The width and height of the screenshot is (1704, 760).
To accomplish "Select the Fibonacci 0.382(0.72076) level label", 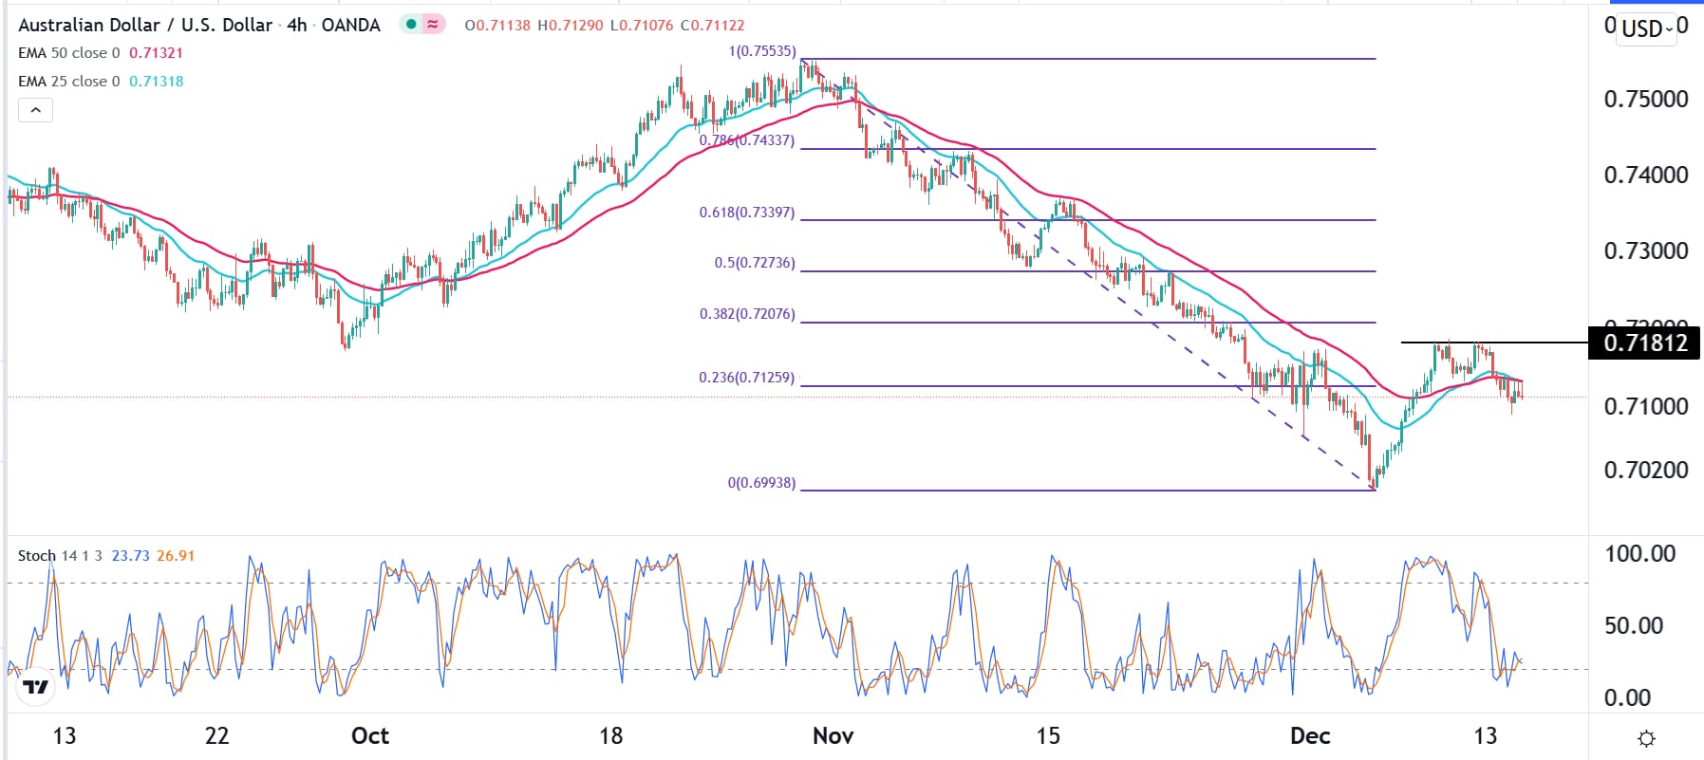I will click(747, 314).
